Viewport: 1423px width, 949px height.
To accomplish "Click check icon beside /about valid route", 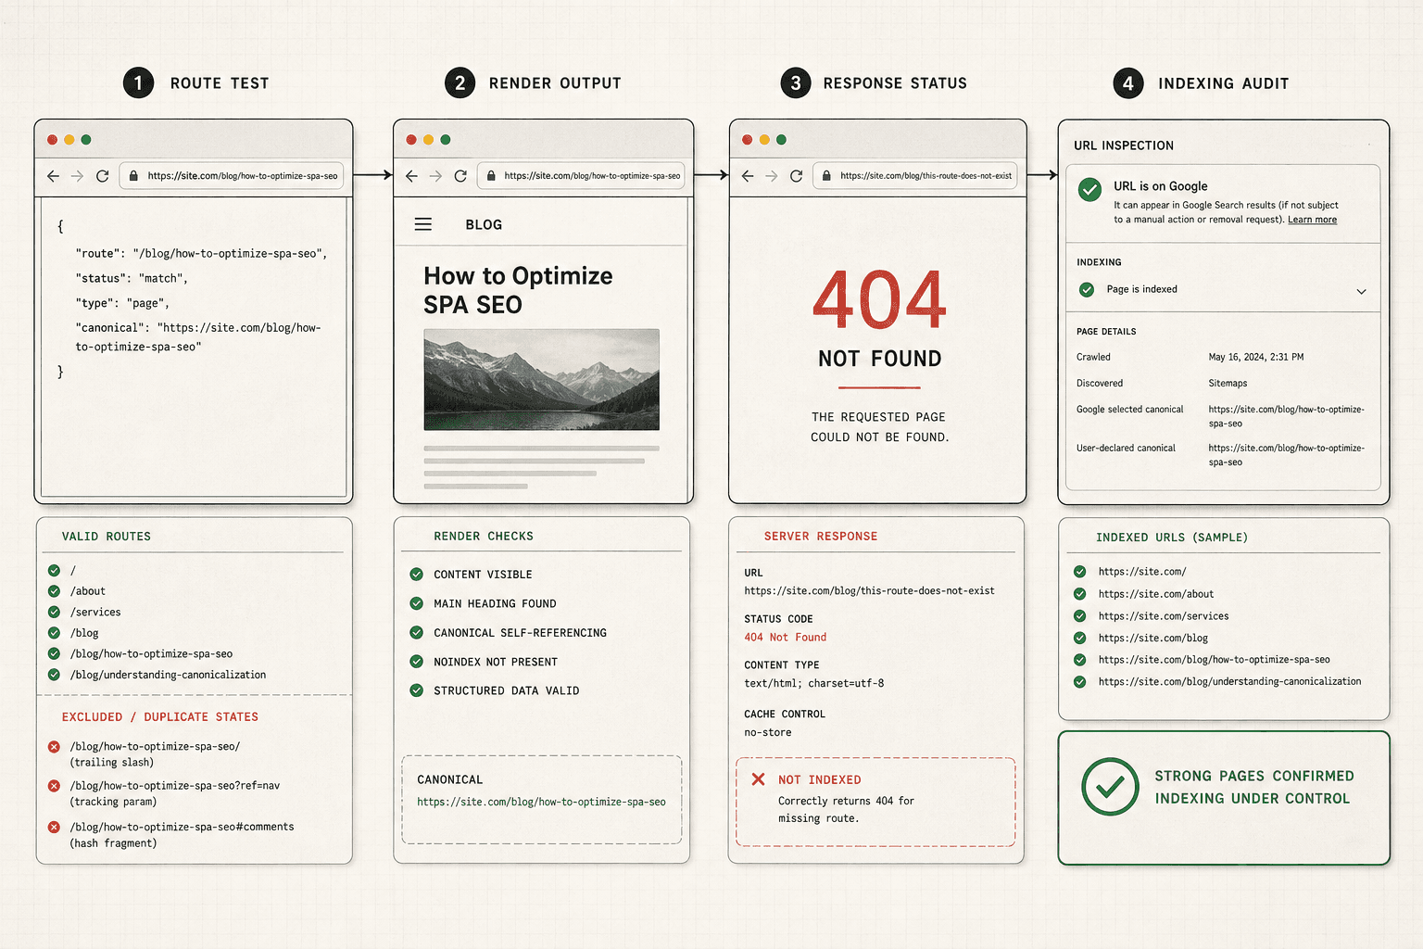I will pyautogui.click(x=54, y=591).
